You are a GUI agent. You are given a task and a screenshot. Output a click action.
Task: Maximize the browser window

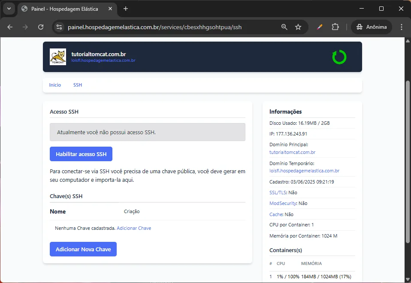tap(381, 9)
